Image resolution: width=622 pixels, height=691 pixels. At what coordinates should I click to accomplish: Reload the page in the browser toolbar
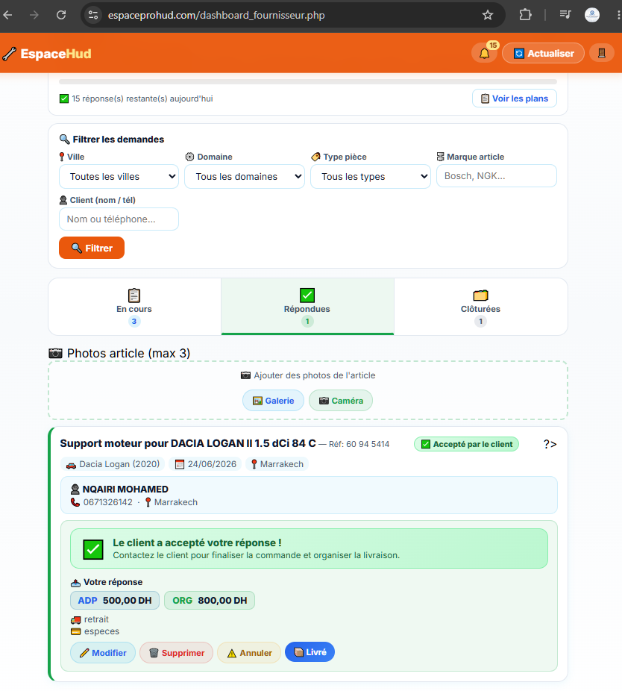(61, 15)
